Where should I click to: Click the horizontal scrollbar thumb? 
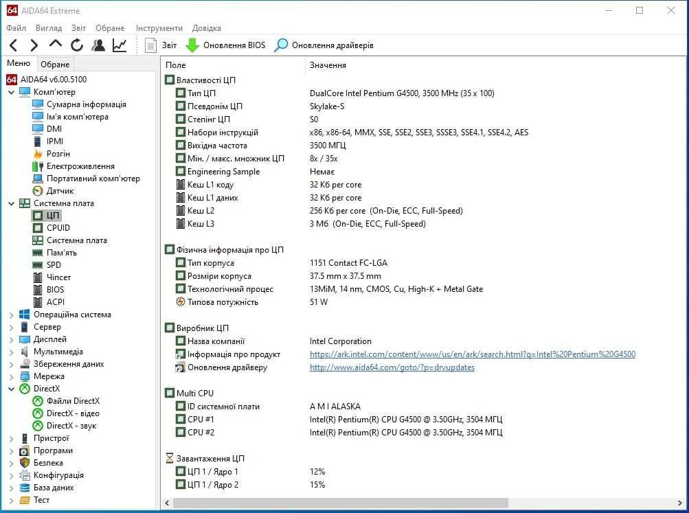tap(340, 503)
